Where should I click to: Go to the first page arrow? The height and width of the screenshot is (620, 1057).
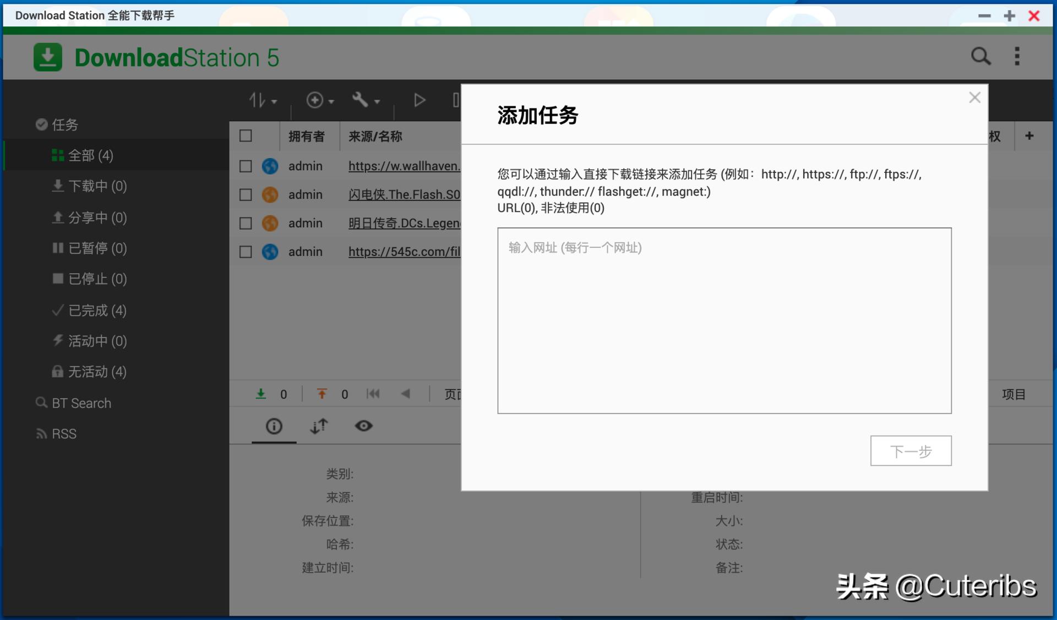tap(373, 394)
